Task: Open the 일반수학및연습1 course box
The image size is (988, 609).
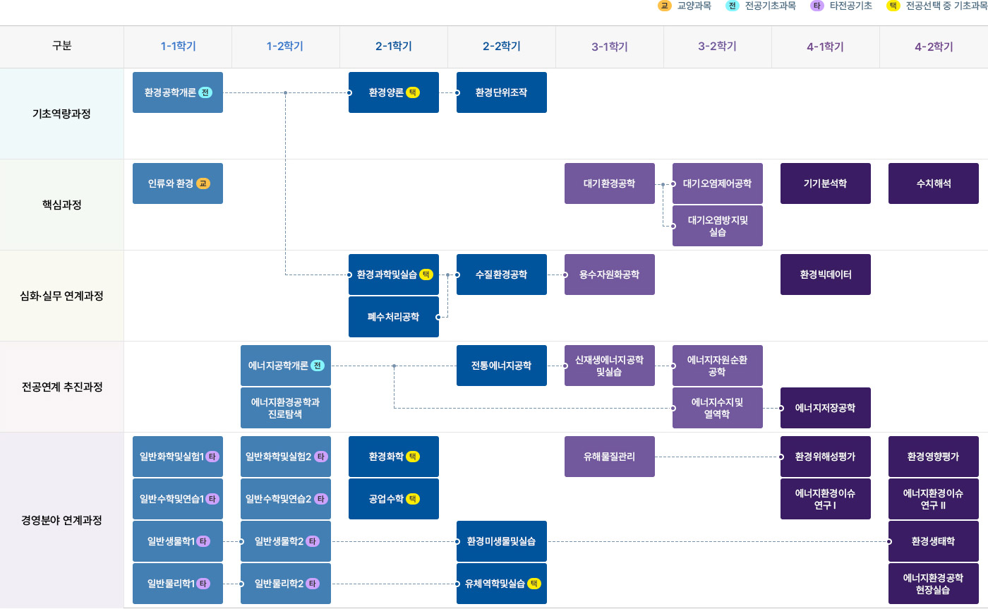Action: coord(178,499)
